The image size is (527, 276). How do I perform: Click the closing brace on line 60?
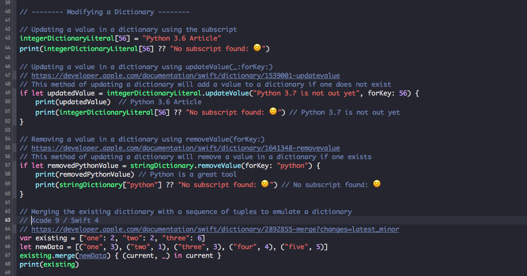pos(21,194)
